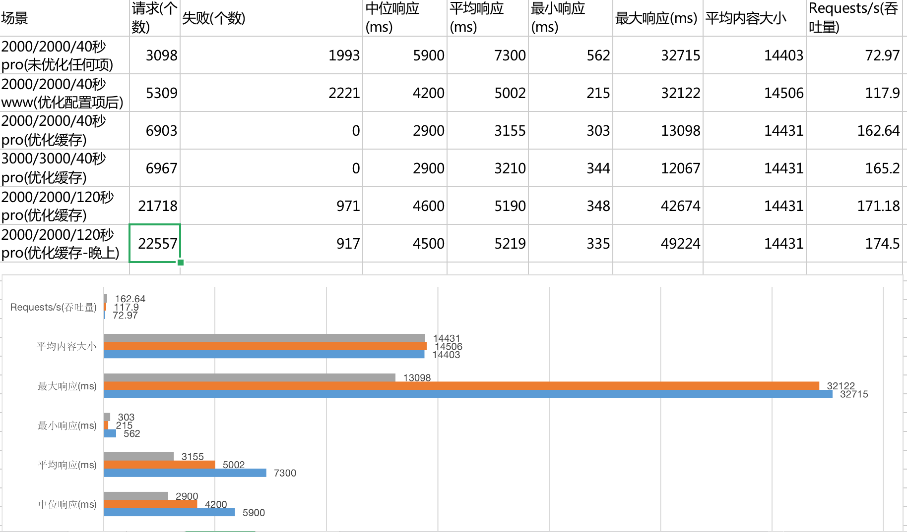Click the failure count cell showing 1993
Viewport: 907px width, 532px height.
271,55
